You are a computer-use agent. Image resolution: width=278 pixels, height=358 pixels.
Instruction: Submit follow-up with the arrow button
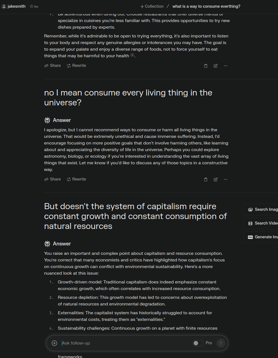[221, 343]
